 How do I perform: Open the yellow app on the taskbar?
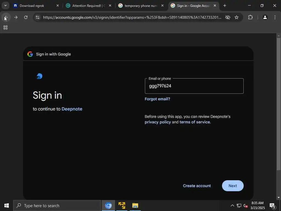click(x=122, y=206)
